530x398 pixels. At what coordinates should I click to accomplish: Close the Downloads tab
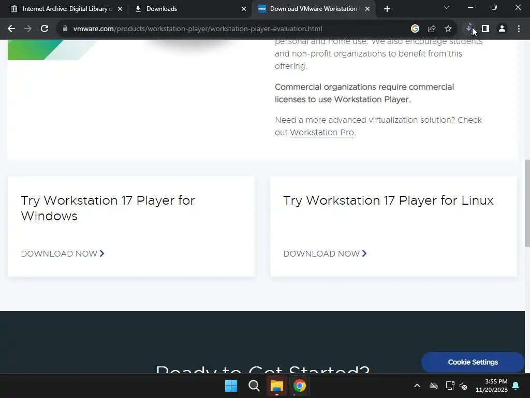pos(244,9)
